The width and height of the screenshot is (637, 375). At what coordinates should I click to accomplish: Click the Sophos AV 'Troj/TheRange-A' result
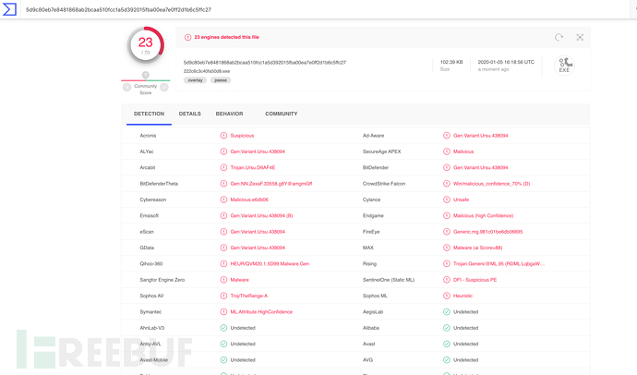tap(249, 296)
